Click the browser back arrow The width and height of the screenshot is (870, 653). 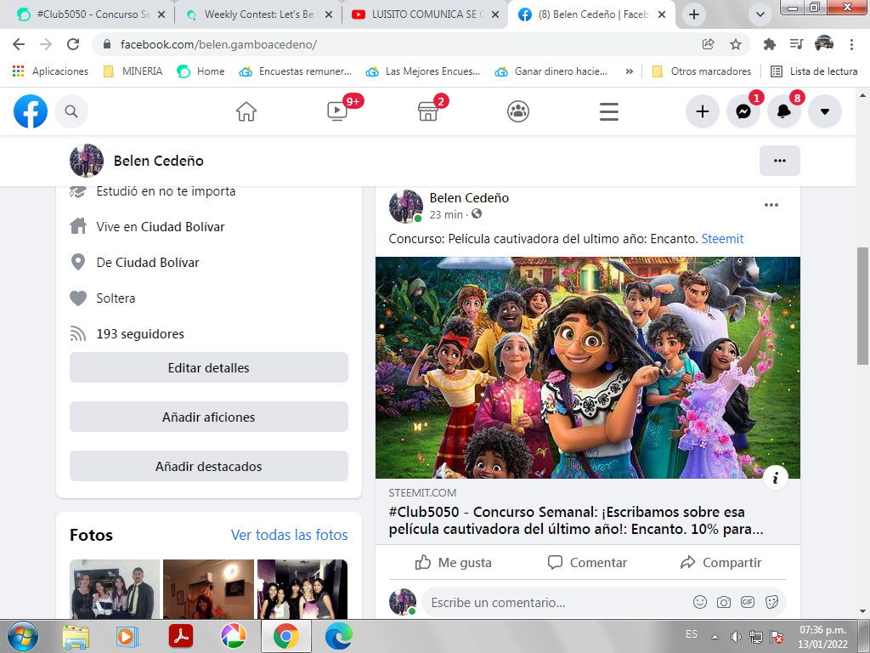tap(19, 44)
